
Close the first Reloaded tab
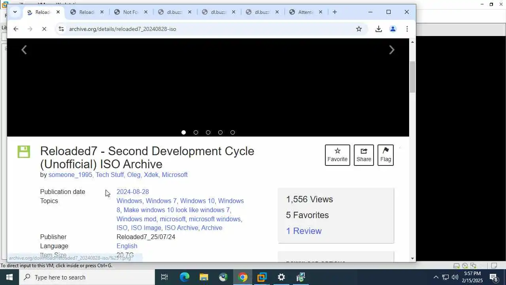pos(58,12)
